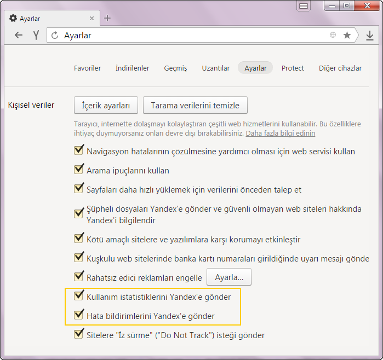Close the Ayarlar tab
383x360 pixels.
pos(92,18)
